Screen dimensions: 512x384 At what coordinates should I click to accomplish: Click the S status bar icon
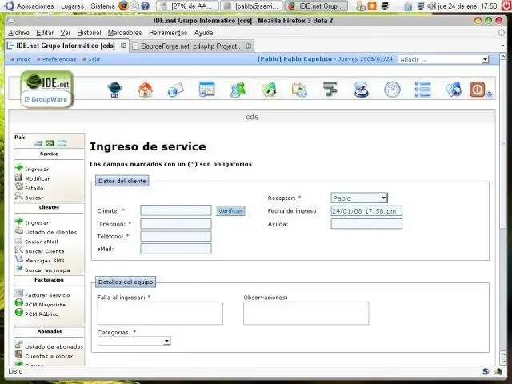pyautogui.click(x=486, y=371)
